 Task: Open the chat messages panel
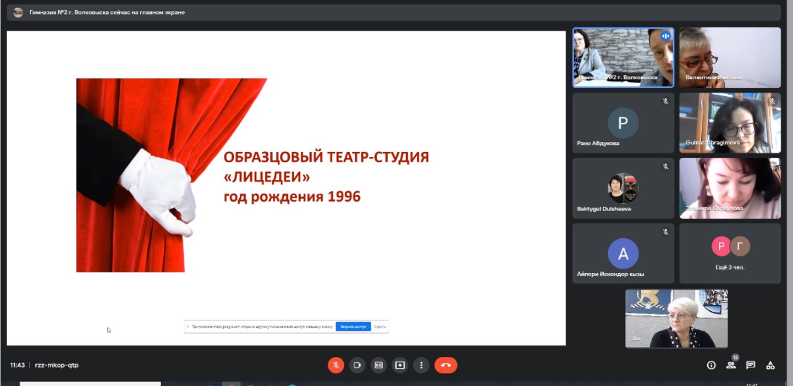point(751,365)
